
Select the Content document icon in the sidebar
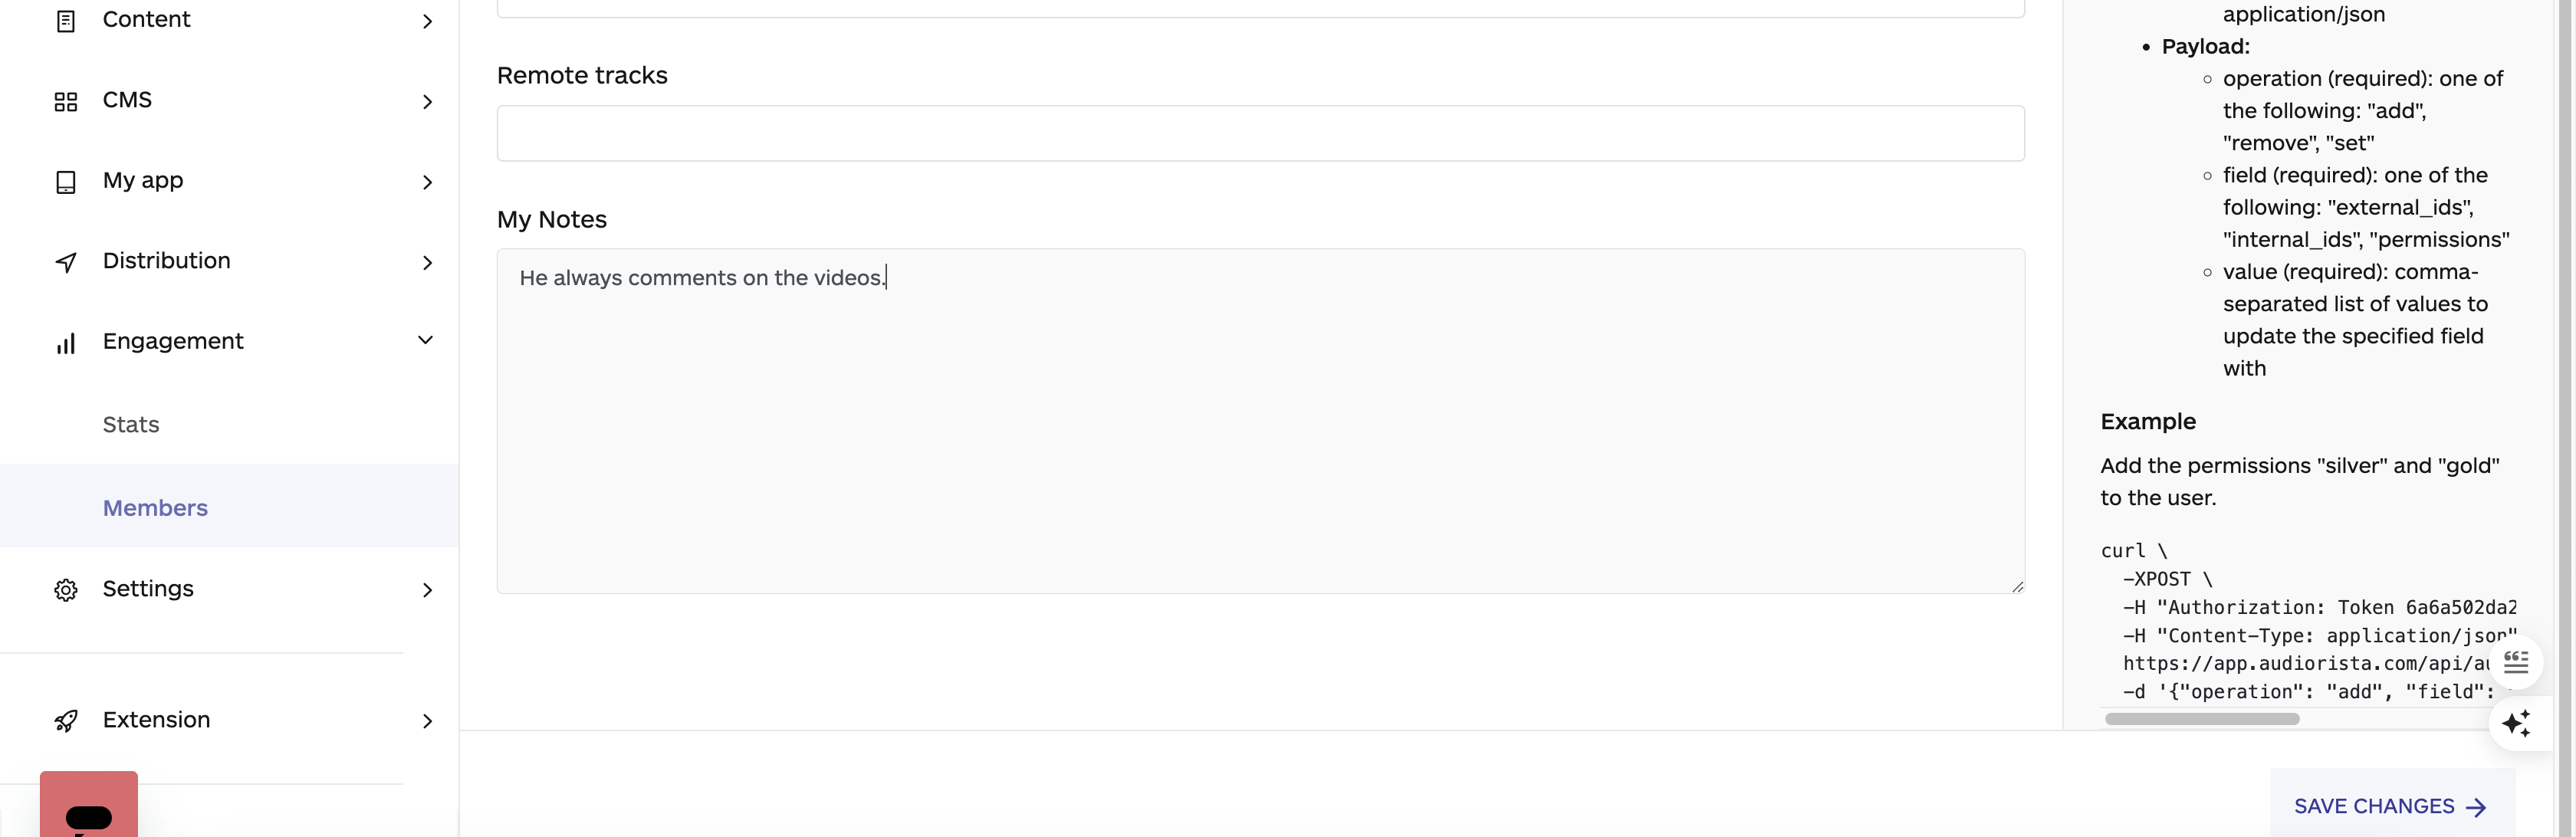point(66,20)
